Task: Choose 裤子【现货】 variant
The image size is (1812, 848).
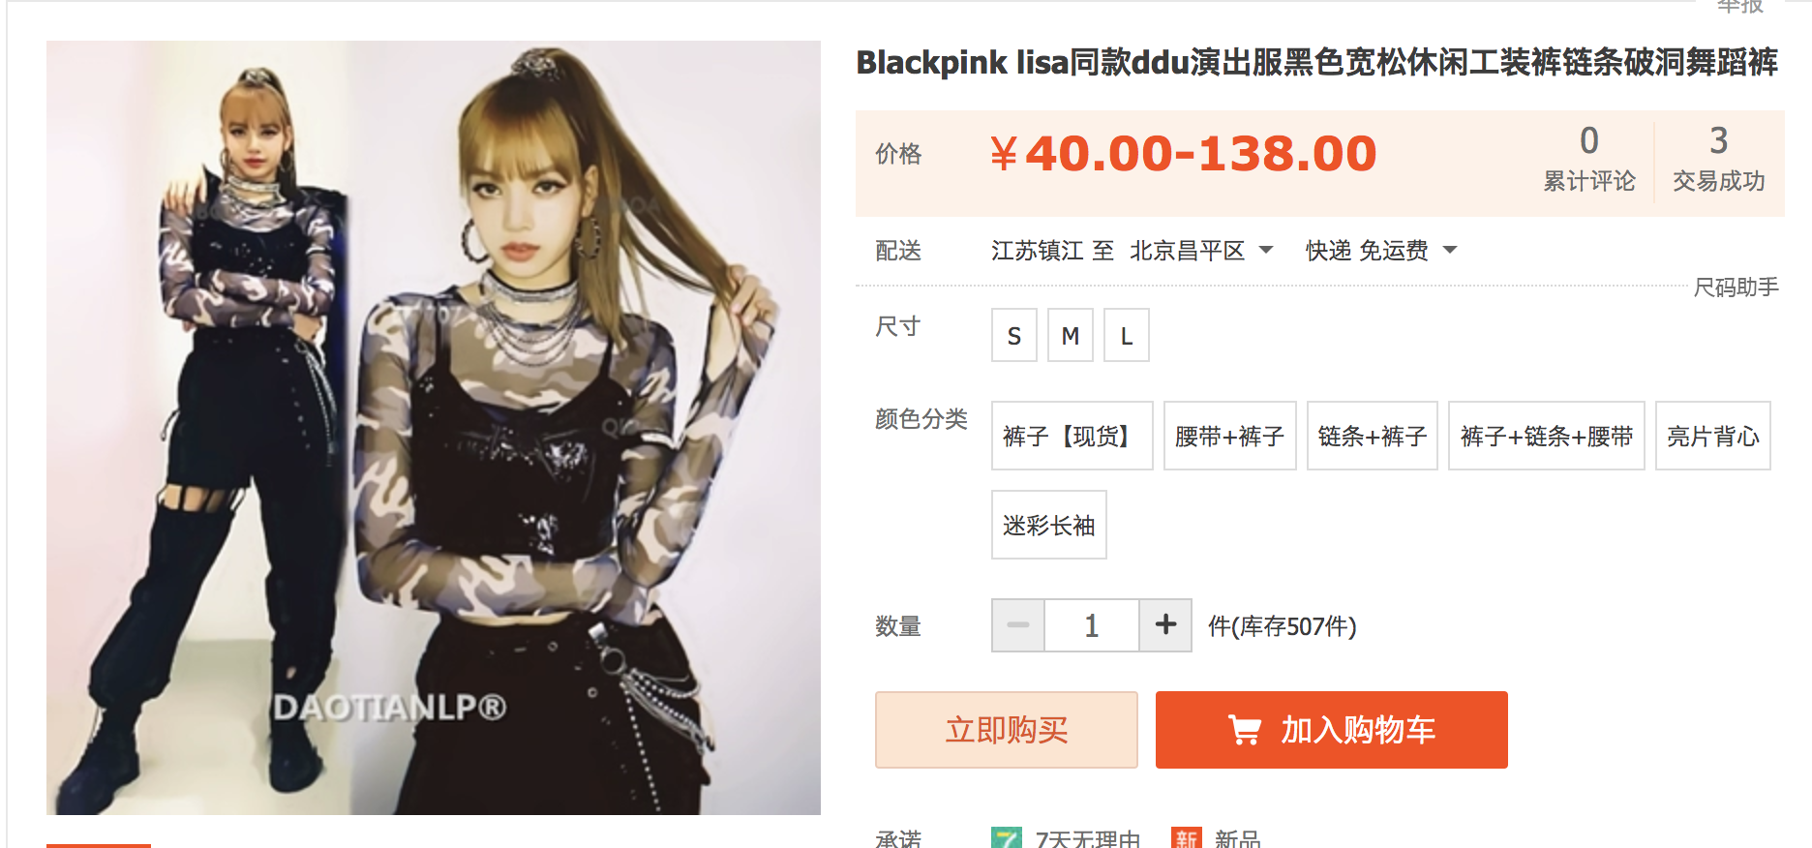Action: tap(1072, 436)
